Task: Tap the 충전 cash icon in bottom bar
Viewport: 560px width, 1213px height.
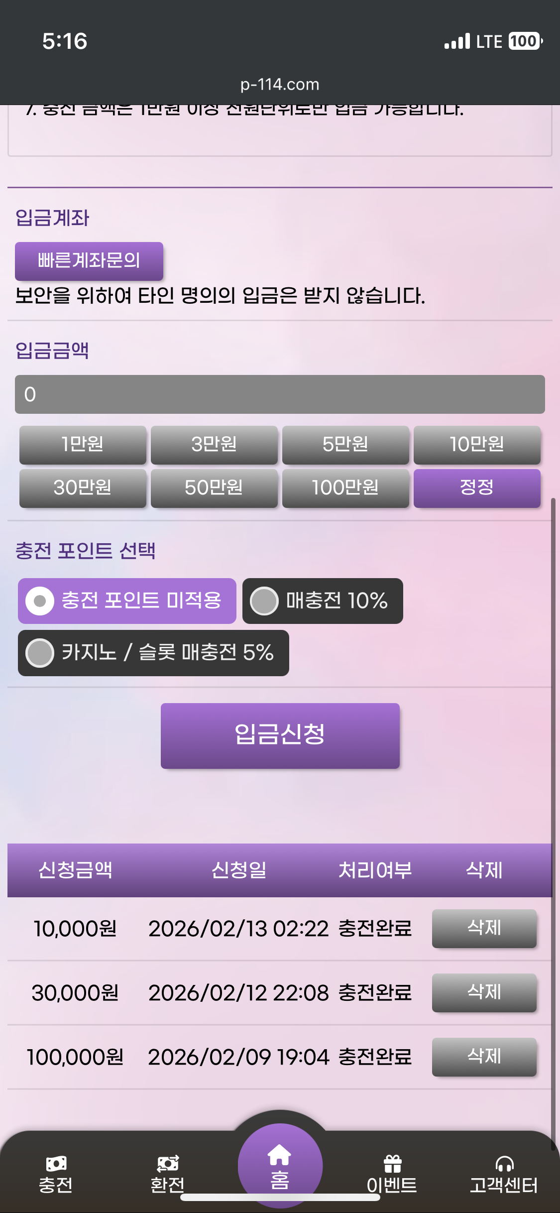Action: (56, 1164)
